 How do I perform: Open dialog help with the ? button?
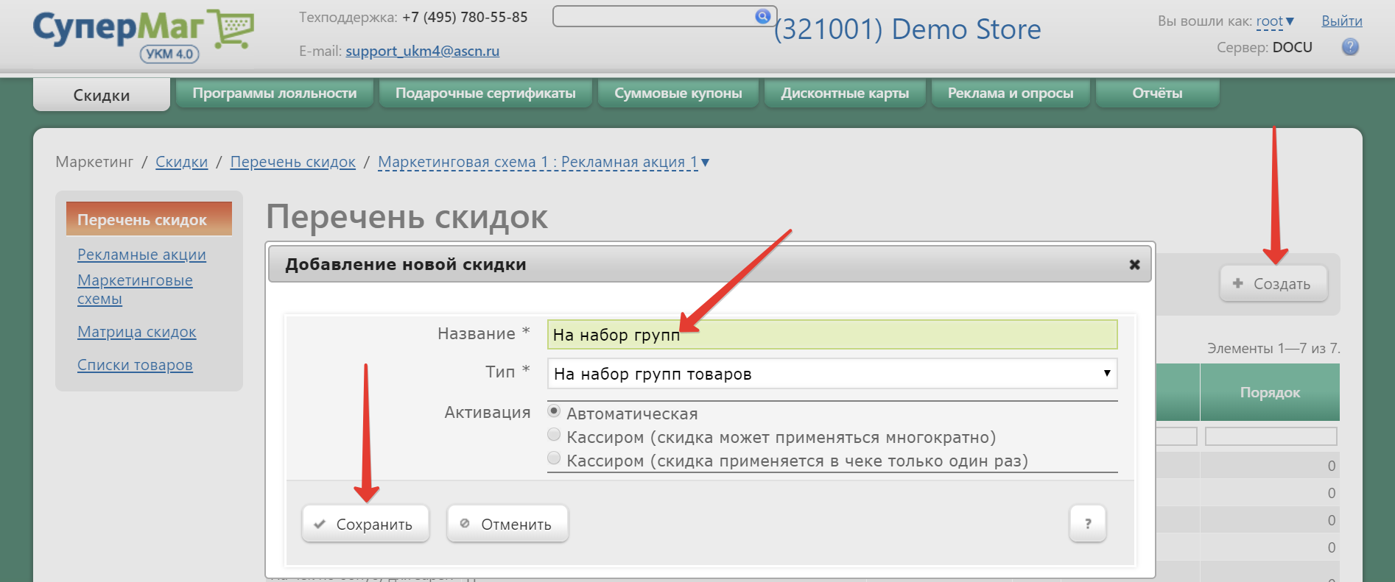(1087, 524)
